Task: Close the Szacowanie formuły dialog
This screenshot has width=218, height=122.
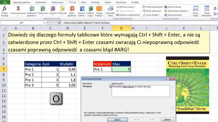Action: pyautogui.click(x=172, y=79)
